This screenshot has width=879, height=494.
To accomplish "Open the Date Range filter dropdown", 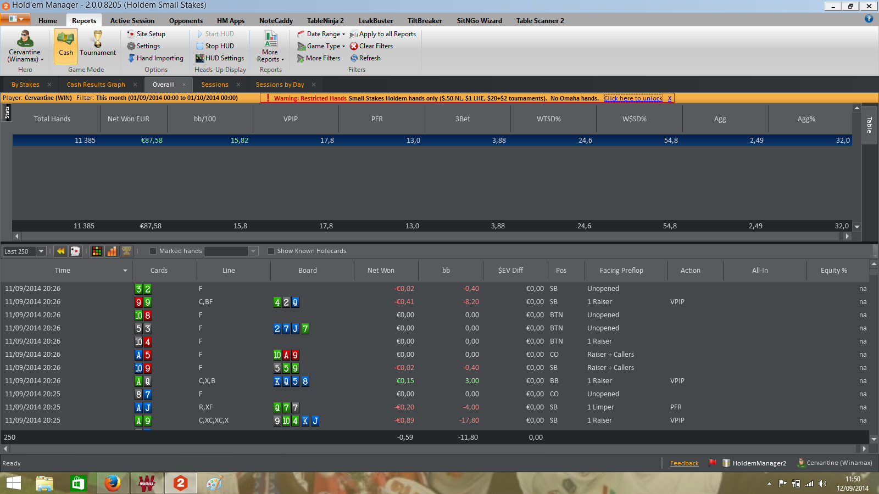I will 321,34.
